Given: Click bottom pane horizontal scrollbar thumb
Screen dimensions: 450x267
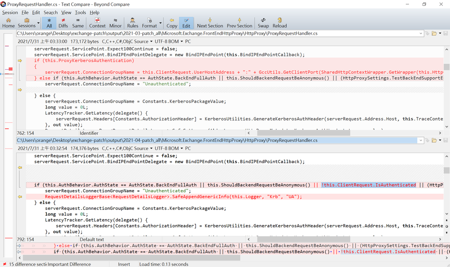Looking at the screenshot, I should tap(303, 239).
